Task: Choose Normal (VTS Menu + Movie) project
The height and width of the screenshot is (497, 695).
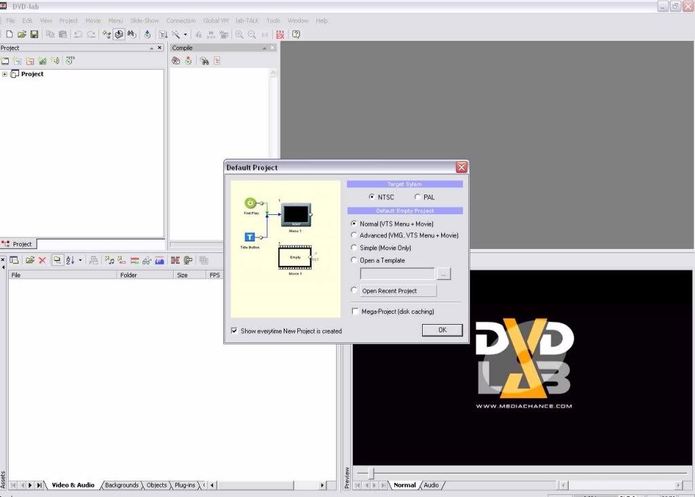Action: [x=354, y=224]
